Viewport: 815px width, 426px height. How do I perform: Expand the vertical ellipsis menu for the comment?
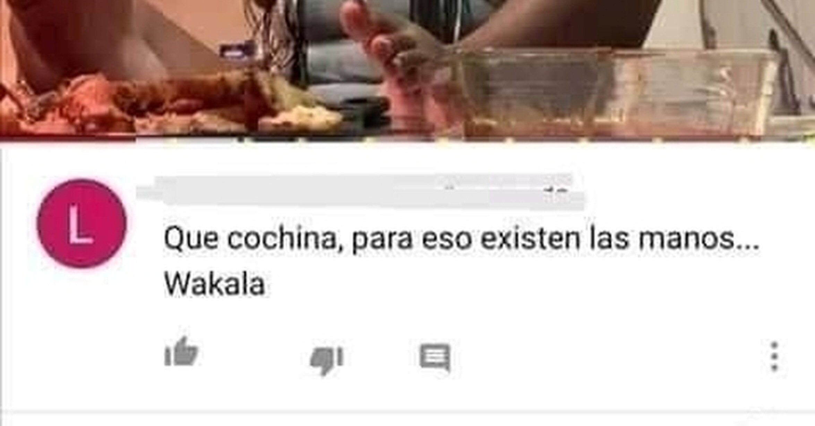tap(774, 357)
